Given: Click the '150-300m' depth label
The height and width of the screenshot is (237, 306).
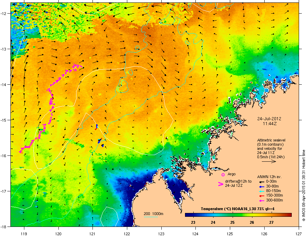Looking at the screenshot, I should [274, 195].
